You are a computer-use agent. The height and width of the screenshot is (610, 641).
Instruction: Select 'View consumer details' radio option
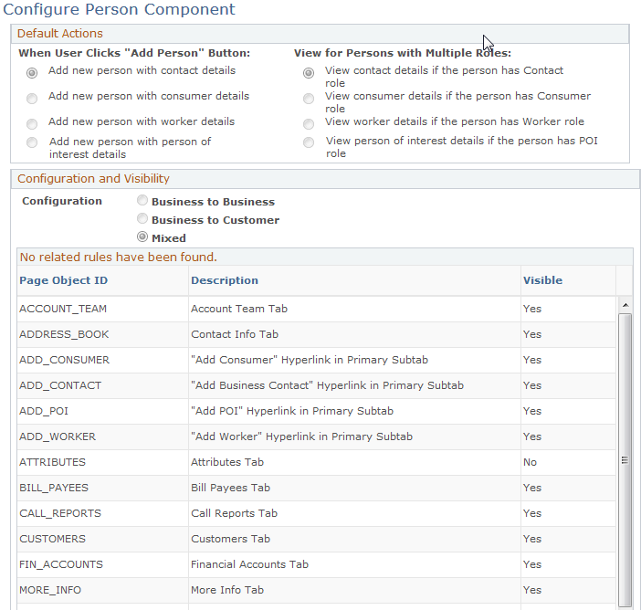coord(309,99)
